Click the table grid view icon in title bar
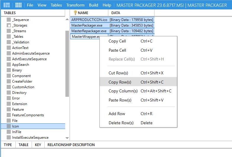232x157 pixels. [18, 5]
